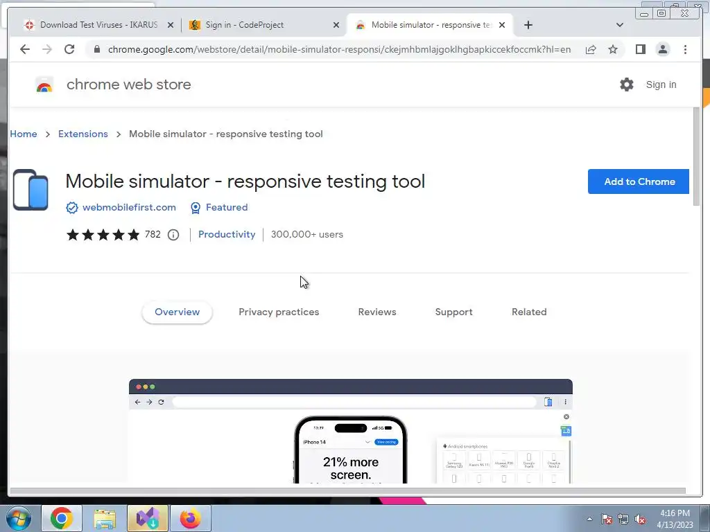
Task: Open a new tab with the plus button
Action: point(528,25)
